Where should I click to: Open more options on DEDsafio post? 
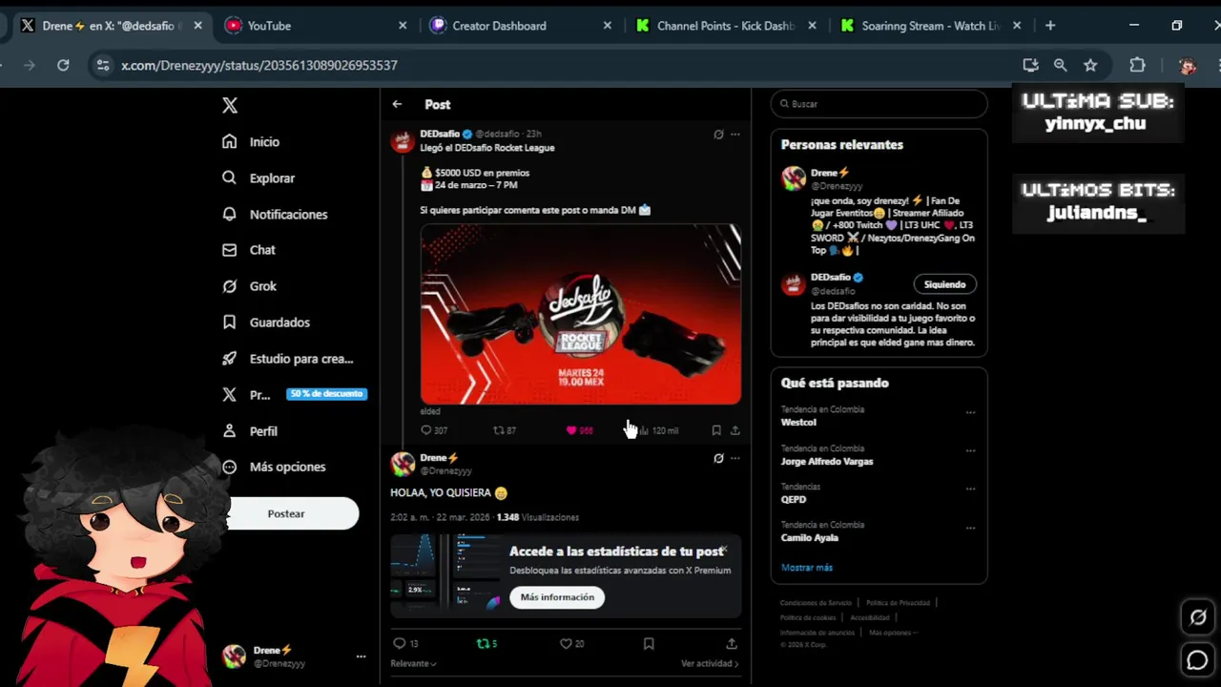point(735,135)
